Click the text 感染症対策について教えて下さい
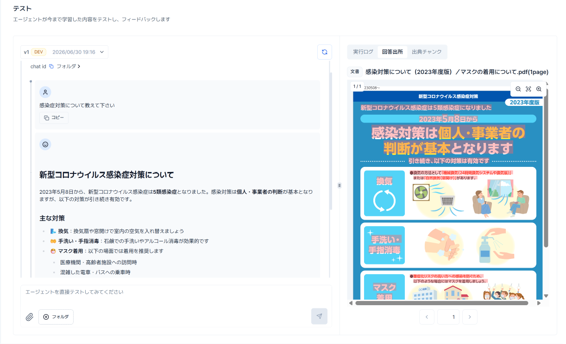This screenshot has height=344, width=566. pyautogui.click(x=77, y=105)
